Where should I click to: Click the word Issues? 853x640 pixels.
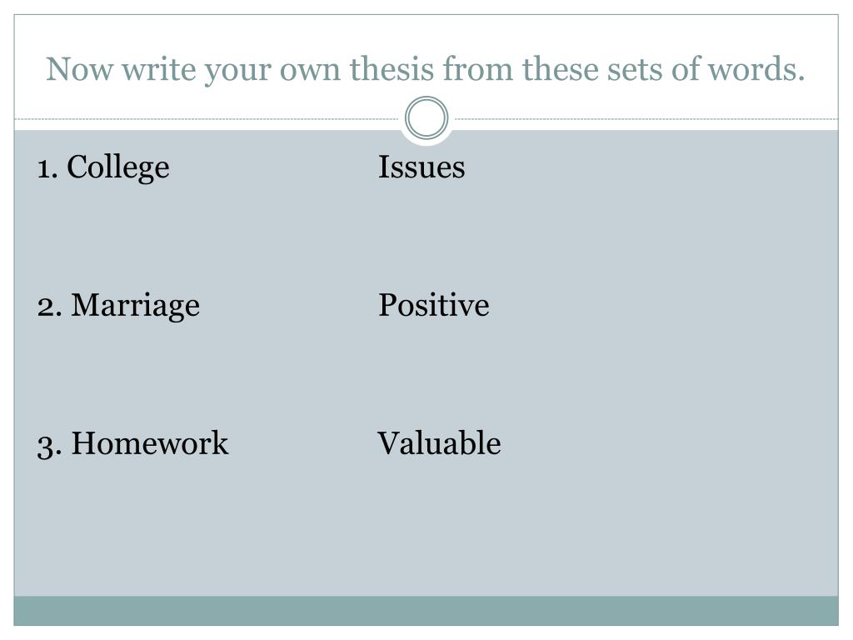pos(422,167)
